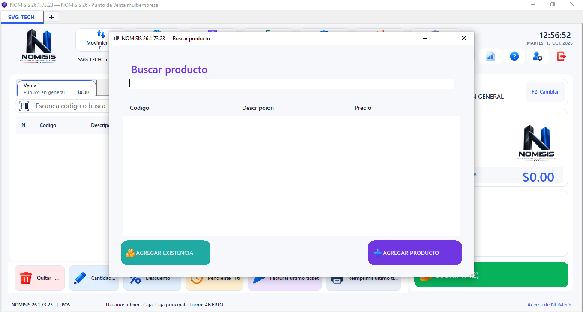Viewport: 583px width, 312px height.
Task: Click the NOMISIS logo at top left
Action: [39, 46]
